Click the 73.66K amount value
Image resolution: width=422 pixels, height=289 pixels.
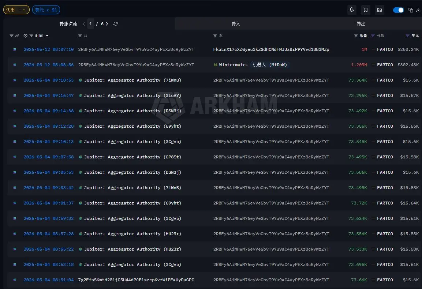359,280
